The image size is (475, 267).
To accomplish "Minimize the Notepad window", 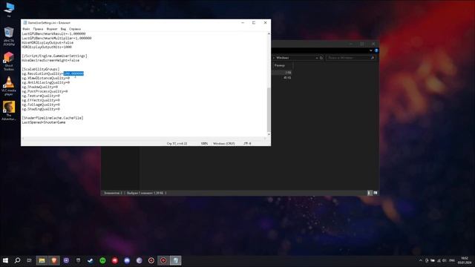I will [243, 23].
